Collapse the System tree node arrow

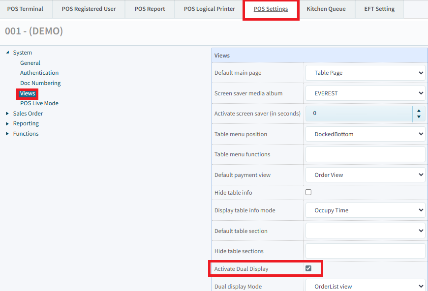7,53
